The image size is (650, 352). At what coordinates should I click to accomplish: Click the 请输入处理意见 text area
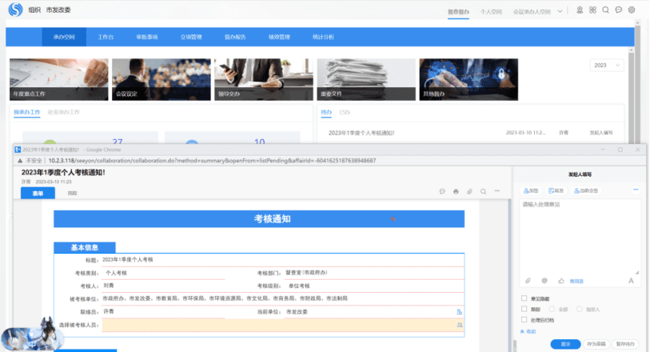[580, 236]
